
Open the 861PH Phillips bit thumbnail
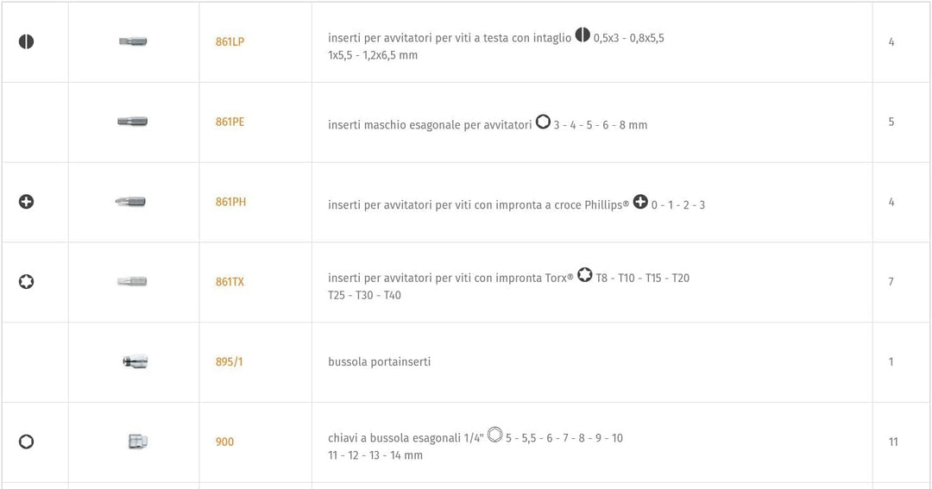131,202
